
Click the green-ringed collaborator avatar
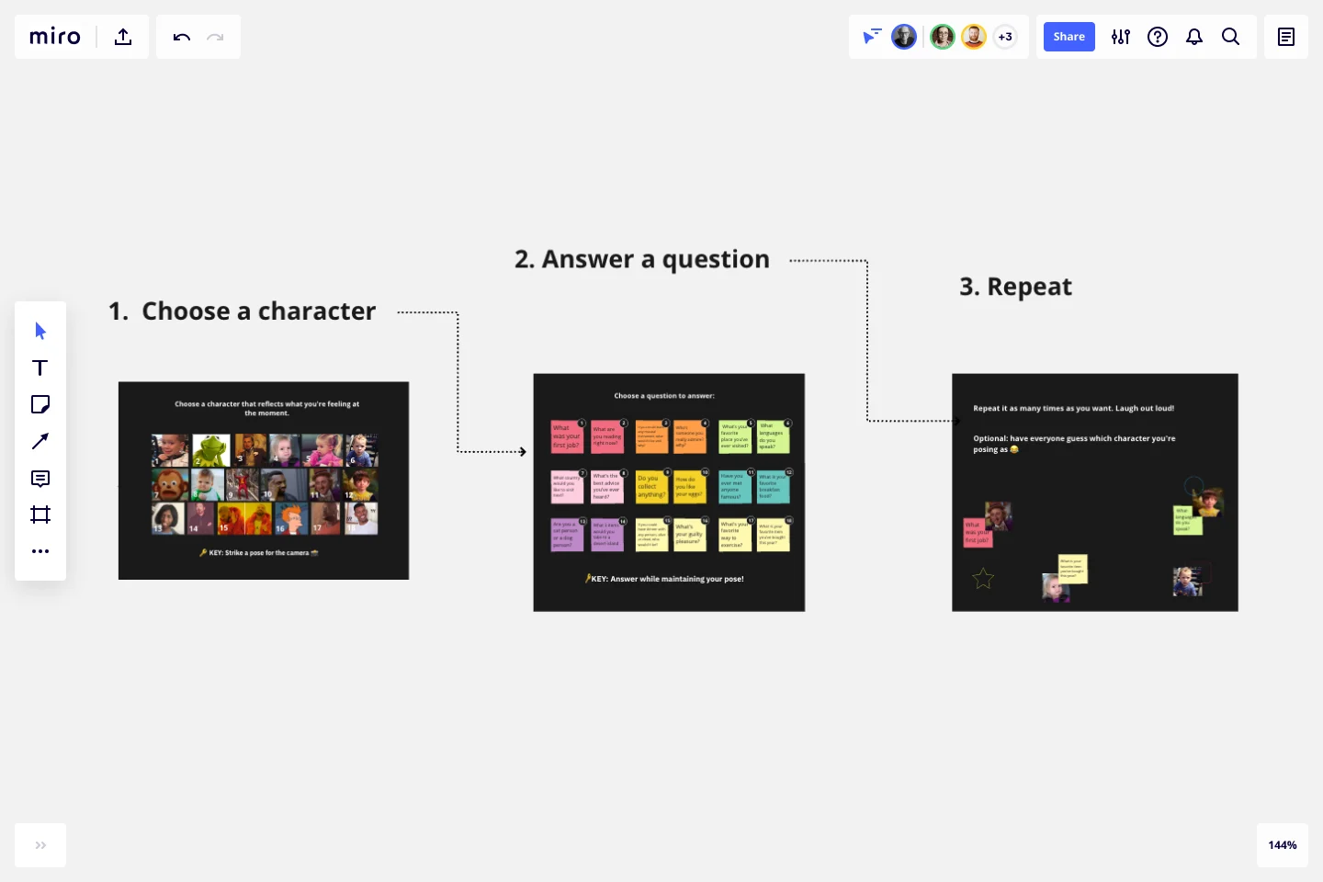click(x=943, y=37)
